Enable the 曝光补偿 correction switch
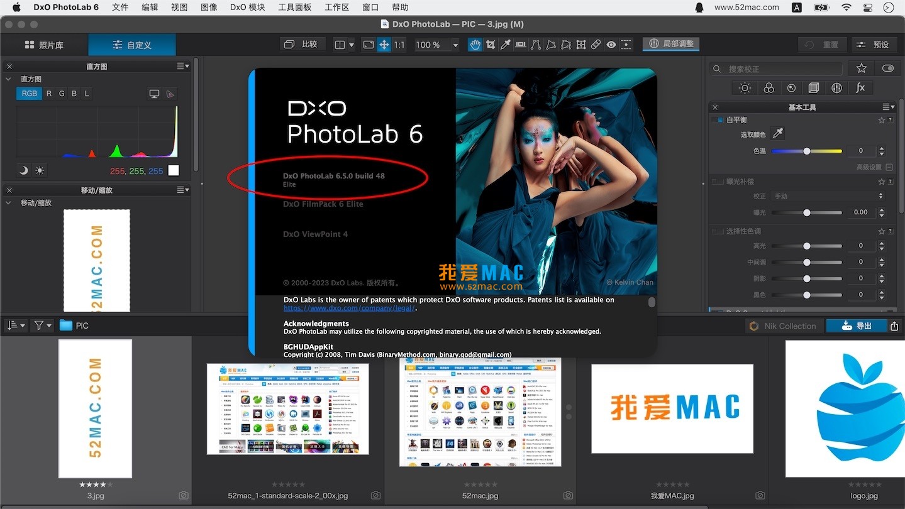The width and height of the screenshot is (905, 509). point(717,182)
